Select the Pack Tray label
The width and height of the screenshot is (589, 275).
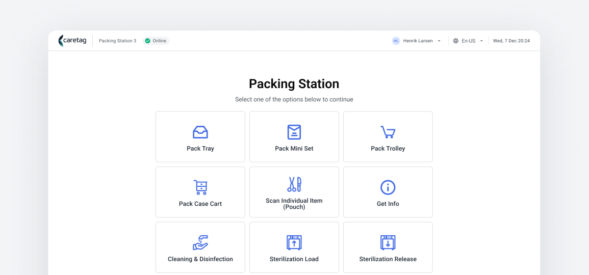click(x=200, y=149)
